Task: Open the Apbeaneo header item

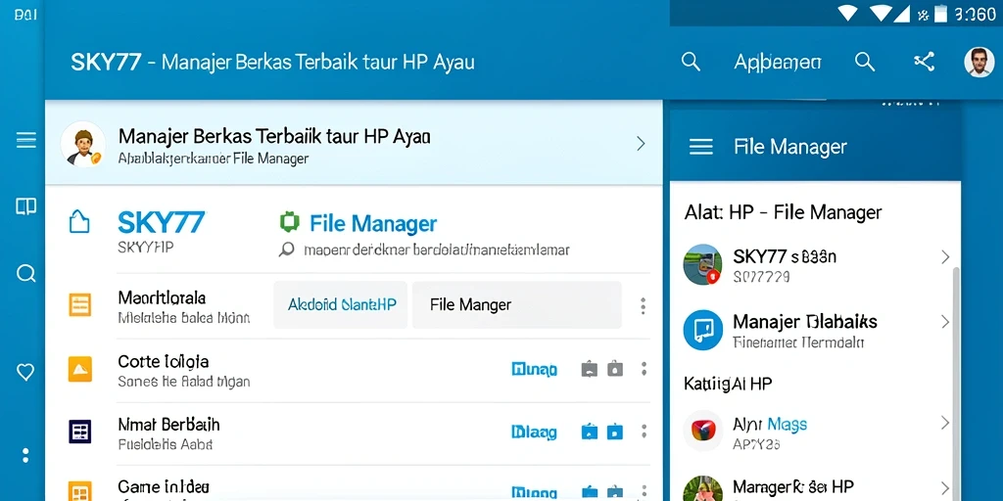Action: coord(777,62)
